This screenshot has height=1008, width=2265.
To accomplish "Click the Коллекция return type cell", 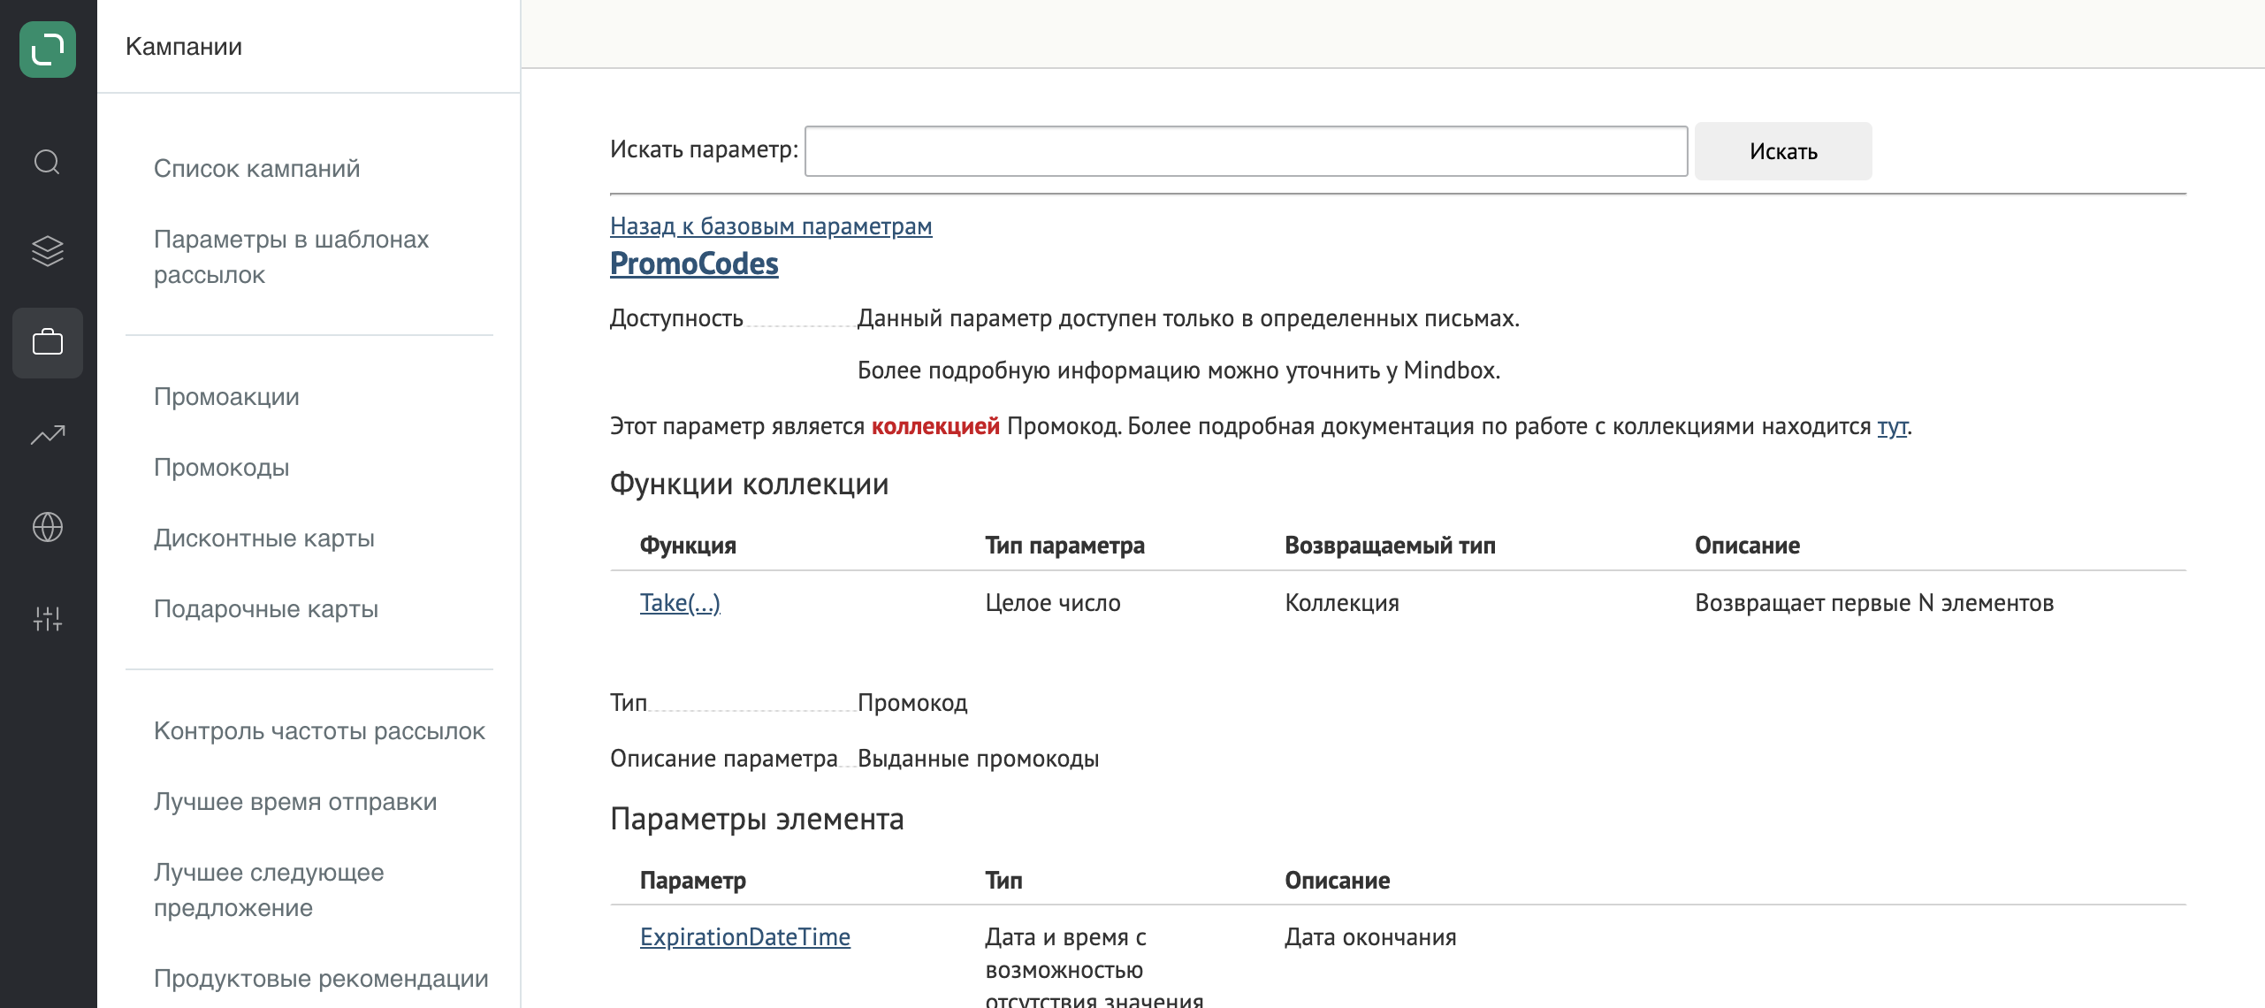I will click(x=1342, y=603).
